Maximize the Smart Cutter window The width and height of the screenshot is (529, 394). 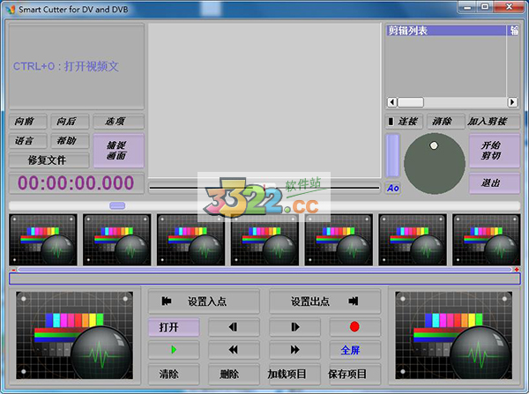485,7
